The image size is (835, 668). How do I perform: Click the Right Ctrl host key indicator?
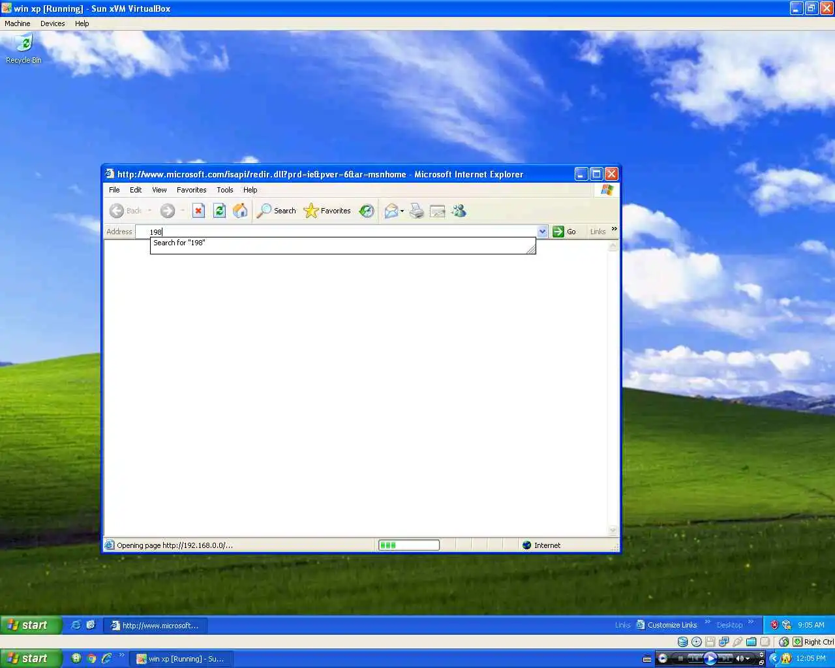click(813, 642)
